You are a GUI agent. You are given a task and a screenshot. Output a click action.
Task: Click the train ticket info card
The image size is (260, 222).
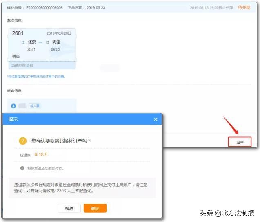(x=42, y=48)
